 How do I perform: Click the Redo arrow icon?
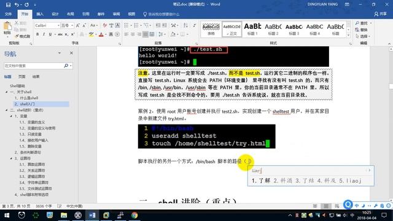click(26, 4)
